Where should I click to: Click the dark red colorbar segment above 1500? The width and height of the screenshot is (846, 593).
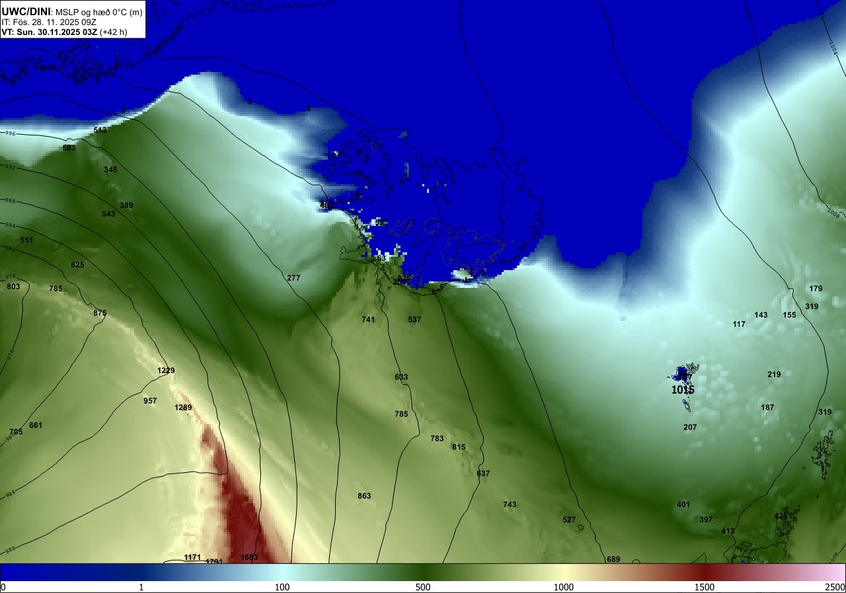click(x=705, y=572)
